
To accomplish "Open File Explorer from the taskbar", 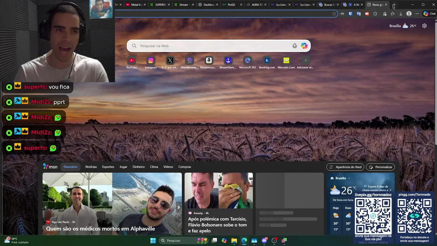I will (234, 241).
